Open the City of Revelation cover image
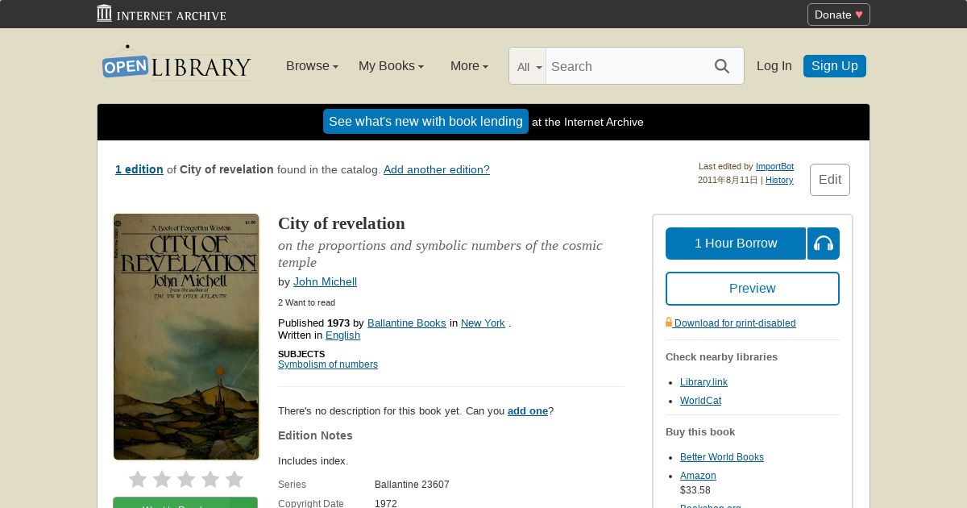This screenshot has width=967, height=508. click(x=186, y=337)
